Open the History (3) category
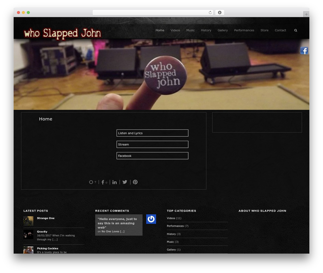323x273 pixels. [x=174, y=234]
